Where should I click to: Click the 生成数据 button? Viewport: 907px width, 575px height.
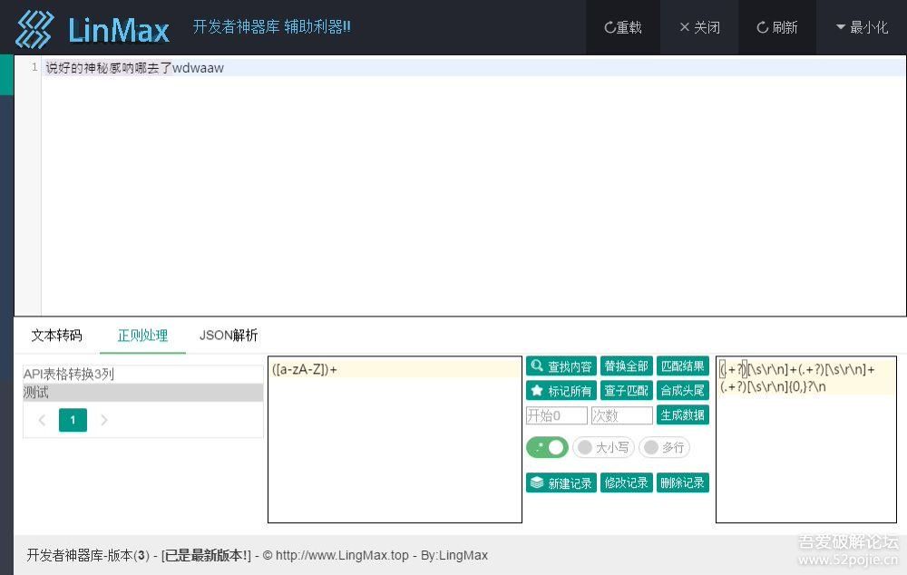point(683,415)
